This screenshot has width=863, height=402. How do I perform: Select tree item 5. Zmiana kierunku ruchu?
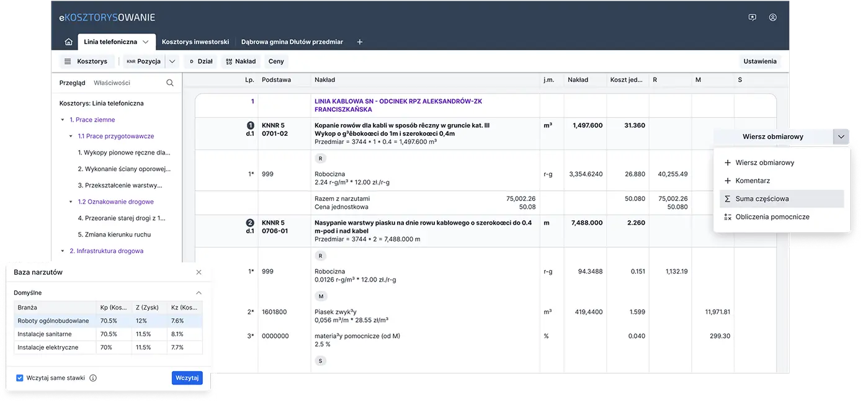coord(114,234)
